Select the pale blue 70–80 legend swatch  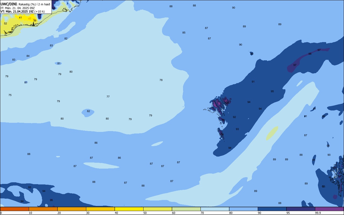coord(215,209)
